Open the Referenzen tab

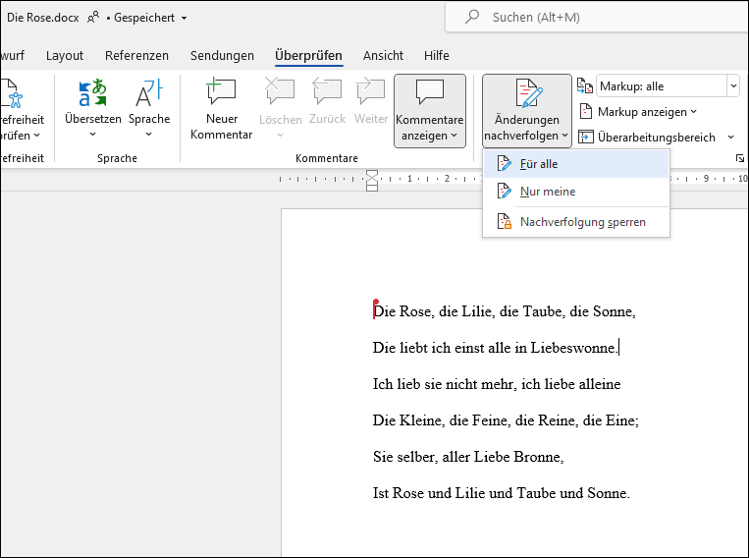136,55
